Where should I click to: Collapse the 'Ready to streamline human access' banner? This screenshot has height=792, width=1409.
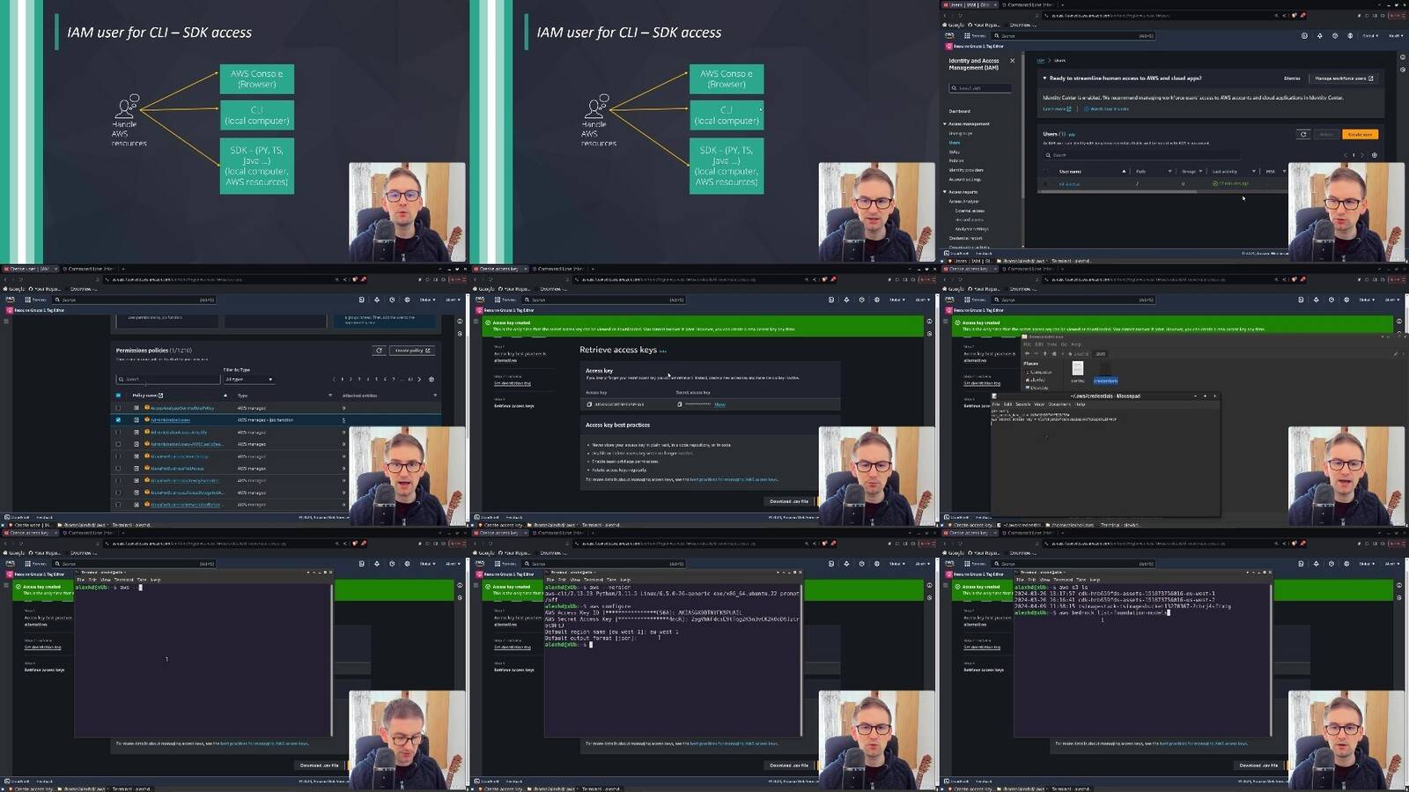pyautogui.click(x=1045, y=78)
